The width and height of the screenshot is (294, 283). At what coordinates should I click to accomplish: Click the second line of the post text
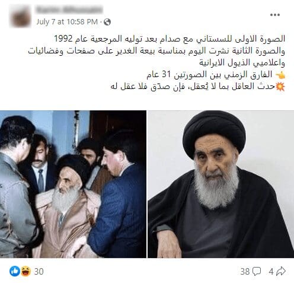[156, 51]
